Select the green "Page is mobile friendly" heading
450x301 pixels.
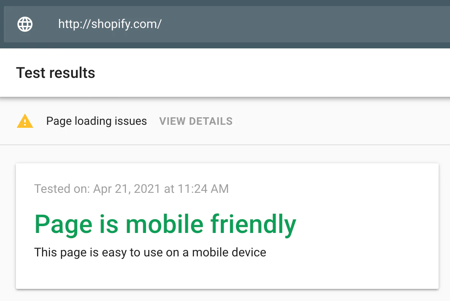tap(165, 224)
